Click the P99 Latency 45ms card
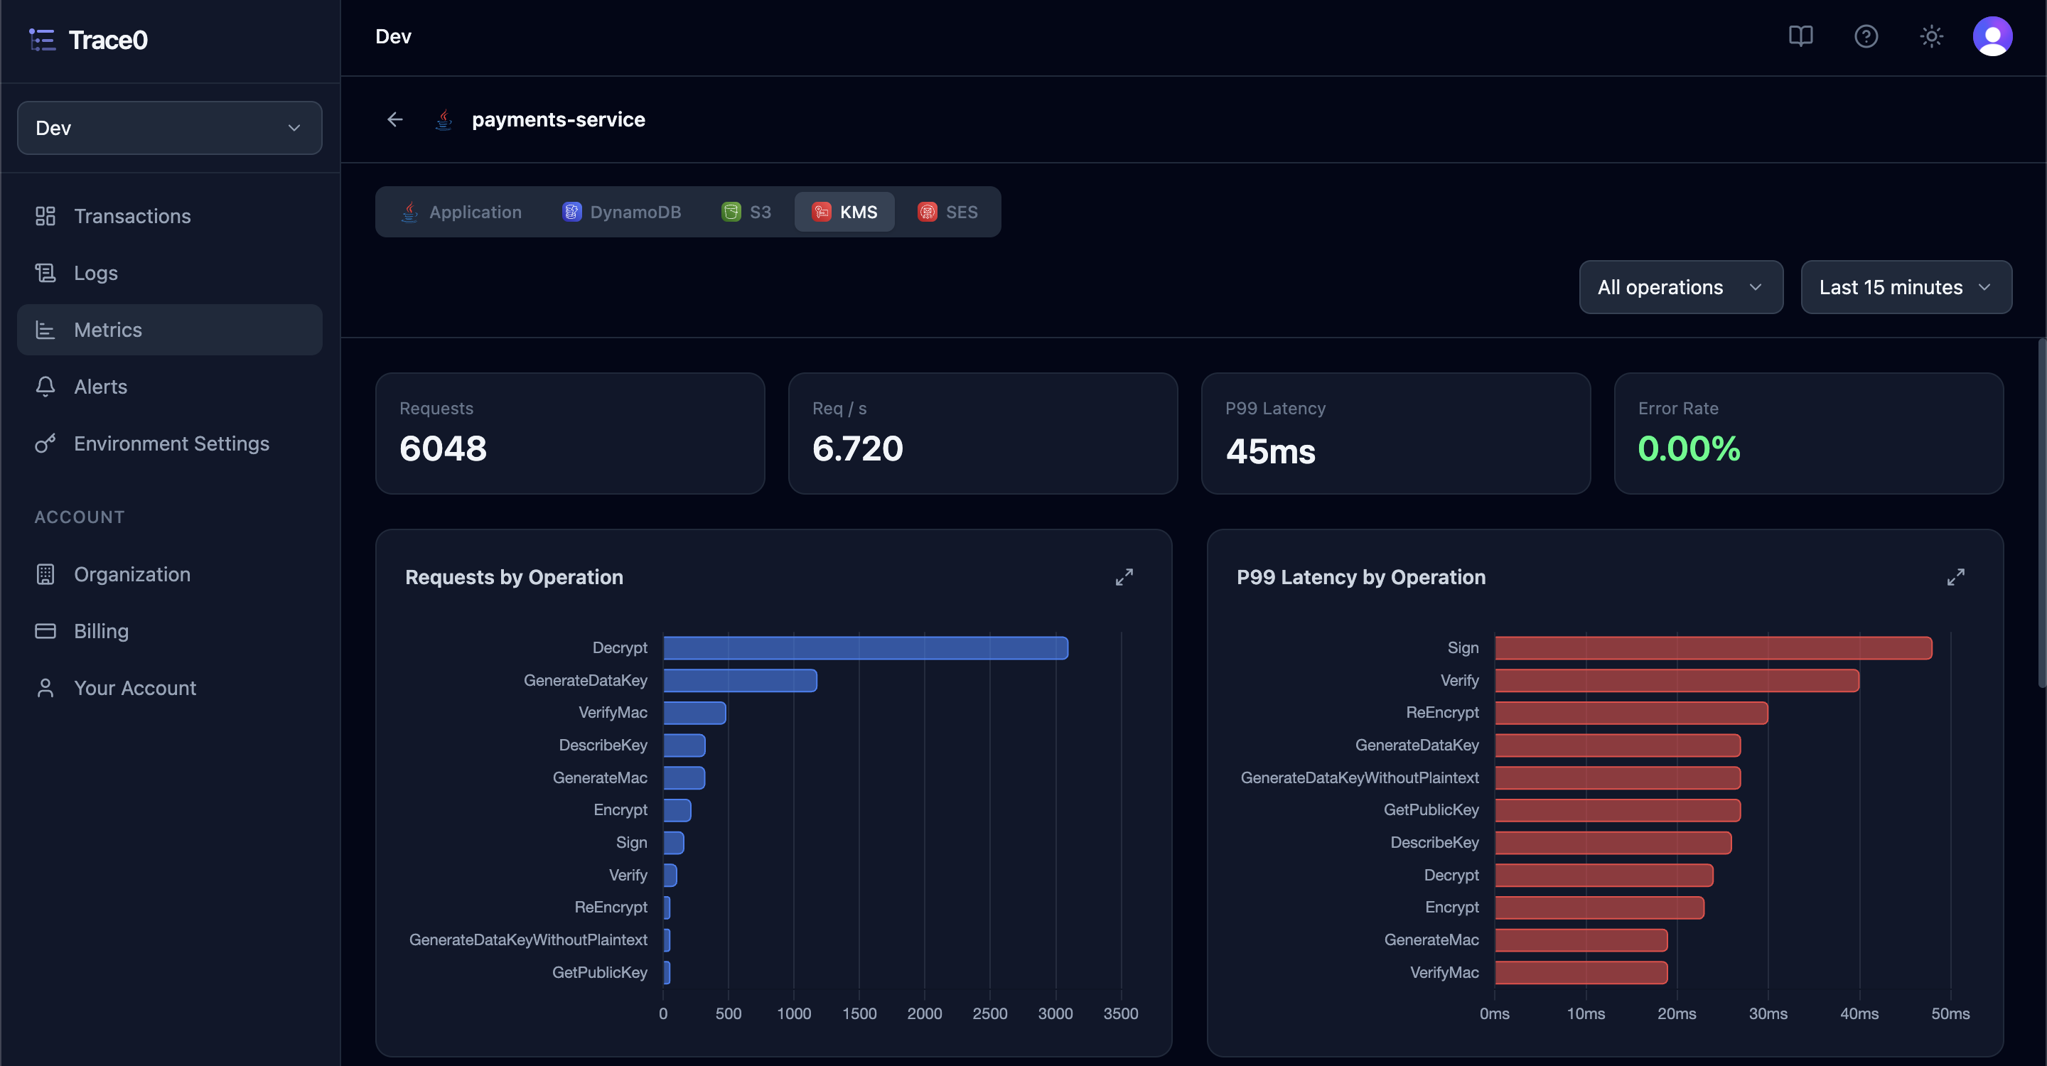Viewport: 2047px width, 1066px height. 1395,433
